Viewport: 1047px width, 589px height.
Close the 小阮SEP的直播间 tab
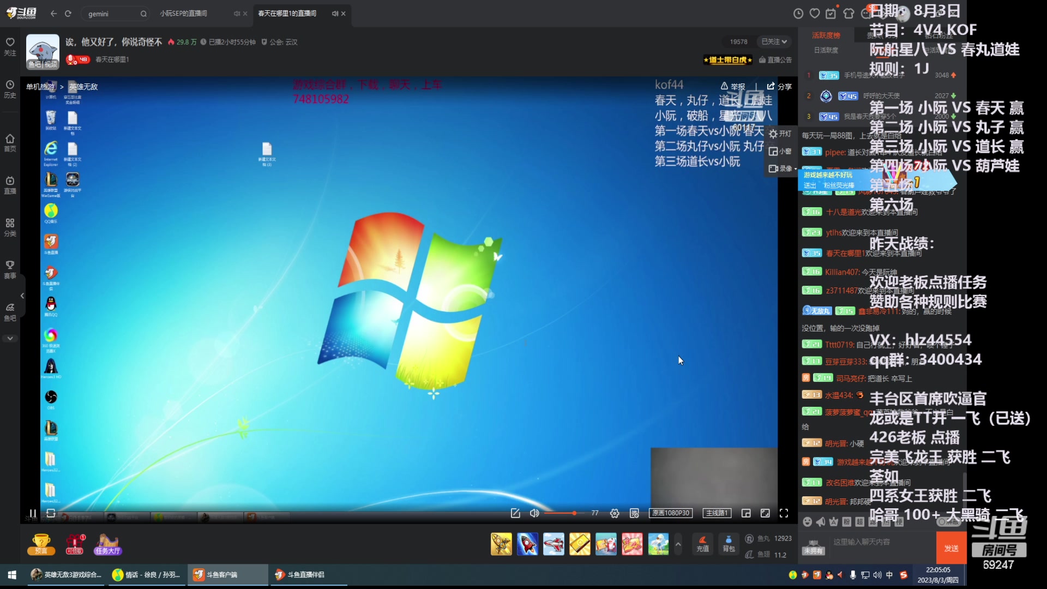[x=245, y=14]
